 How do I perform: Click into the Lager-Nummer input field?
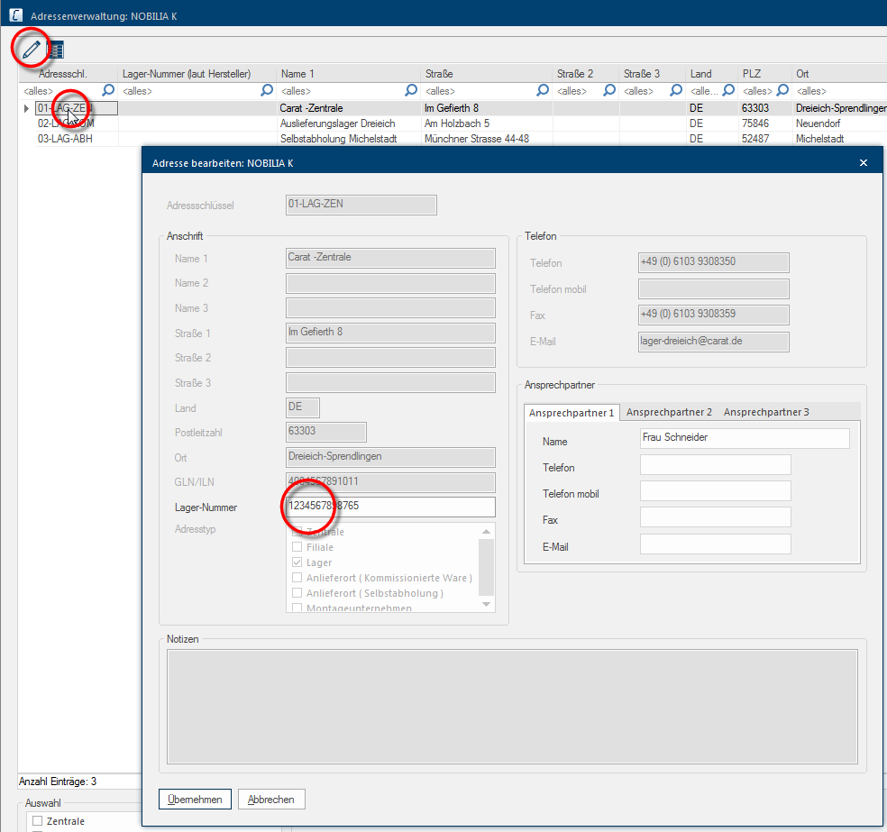click(x=406, y=507)
